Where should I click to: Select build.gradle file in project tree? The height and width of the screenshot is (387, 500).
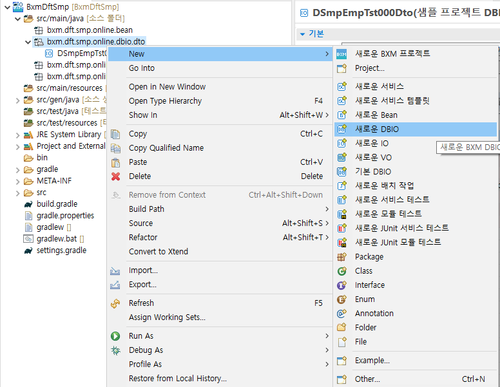[x=57, y=204]
